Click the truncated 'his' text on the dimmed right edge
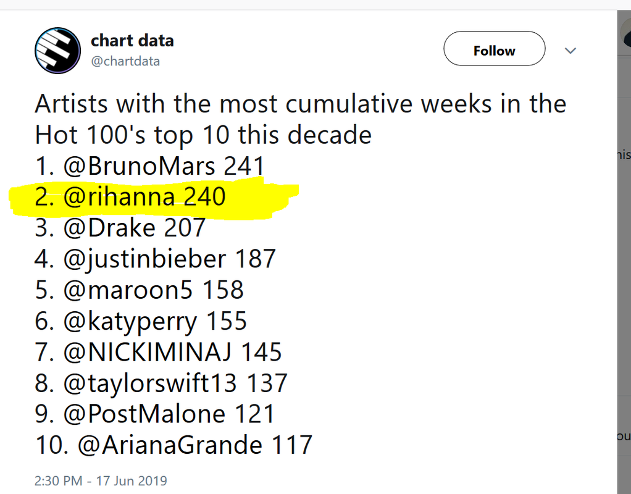The image size is (631, 494). [x=624, y=156]
